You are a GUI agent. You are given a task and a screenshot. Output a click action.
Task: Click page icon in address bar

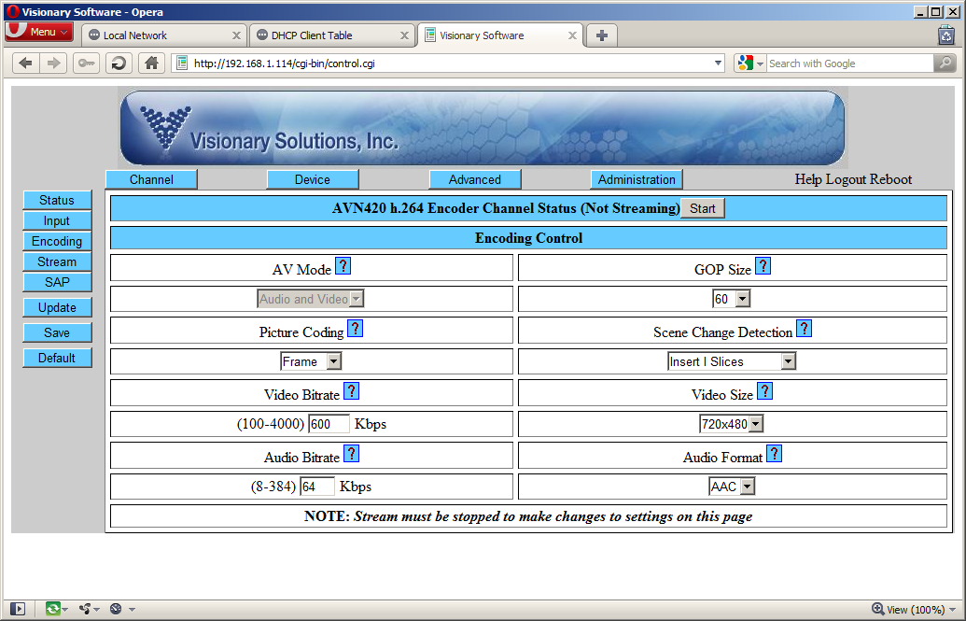[182, 63]
